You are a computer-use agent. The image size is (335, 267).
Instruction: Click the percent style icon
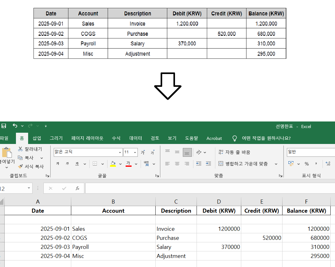[x=307, y=164]
